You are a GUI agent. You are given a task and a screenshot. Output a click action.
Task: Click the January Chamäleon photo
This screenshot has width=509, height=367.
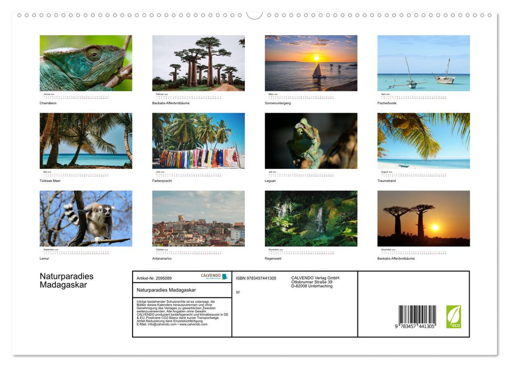tap(86, 63)
